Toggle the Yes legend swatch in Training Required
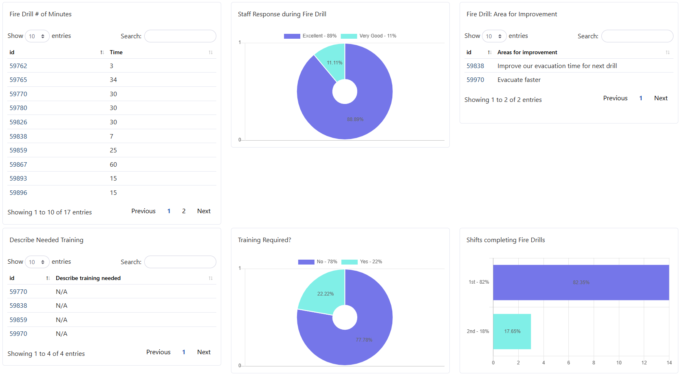 click(349, 262)
